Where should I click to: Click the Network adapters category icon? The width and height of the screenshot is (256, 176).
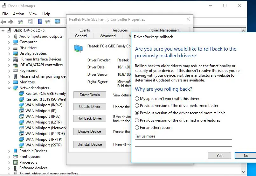(15, 88)
